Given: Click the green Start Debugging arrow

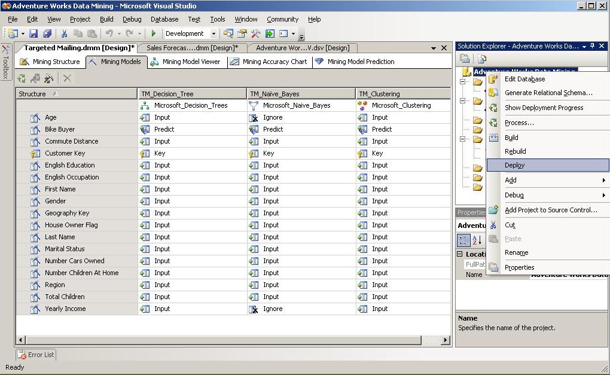Looking at the screenshot, I should tap(153, 33).
